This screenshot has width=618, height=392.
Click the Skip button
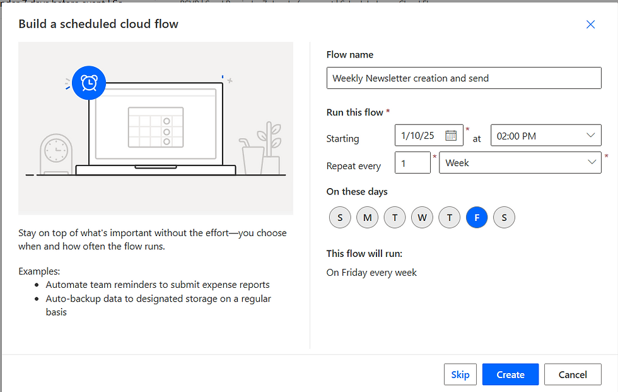460,374
